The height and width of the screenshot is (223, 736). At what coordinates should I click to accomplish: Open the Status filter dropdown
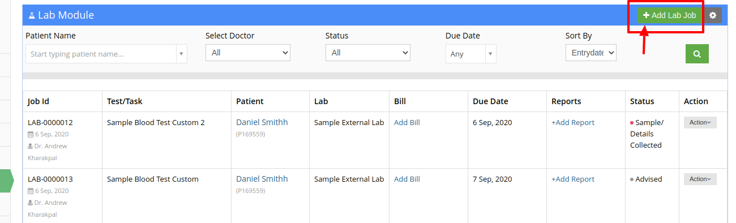tap(368, 53)
